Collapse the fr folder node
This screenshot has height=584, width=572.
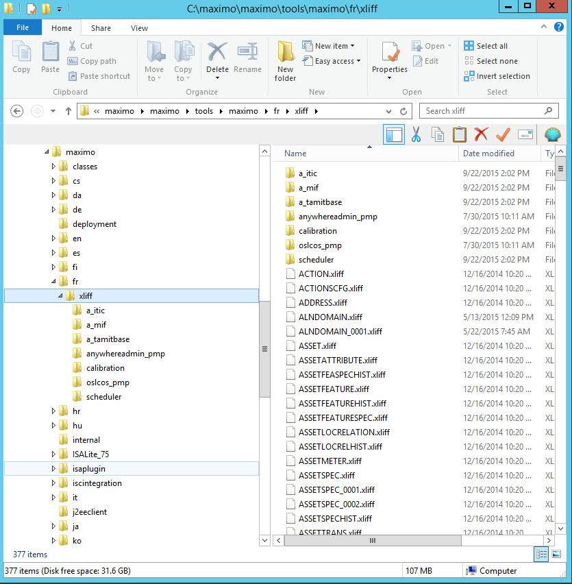coord(53,282)
